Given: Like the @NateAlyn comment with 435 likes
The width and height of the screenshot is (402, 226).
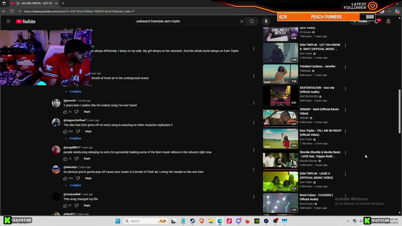Looking at the screenshot, I should [x=65, y=178].
